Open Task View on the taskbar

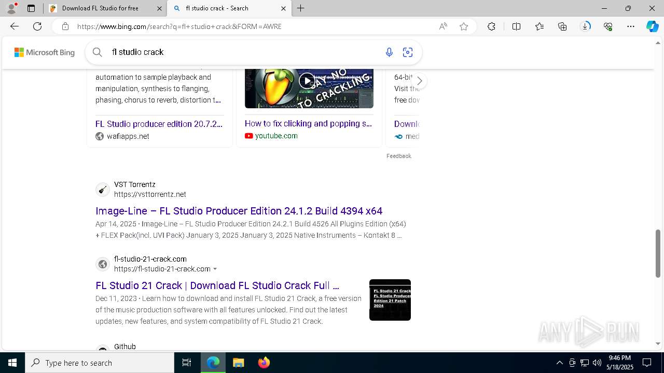(x=187, y=363)
